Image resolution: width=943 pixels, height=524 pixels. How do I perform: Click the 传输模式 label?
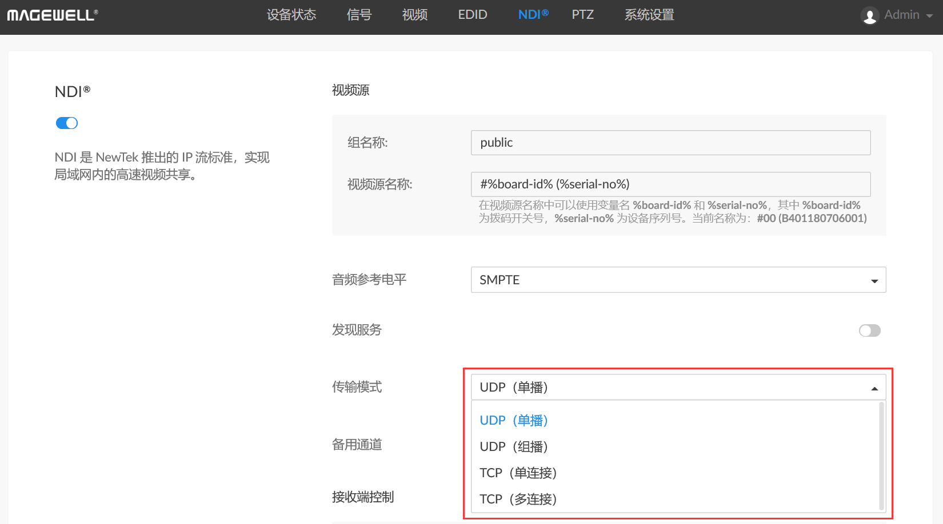pos(357,387)
